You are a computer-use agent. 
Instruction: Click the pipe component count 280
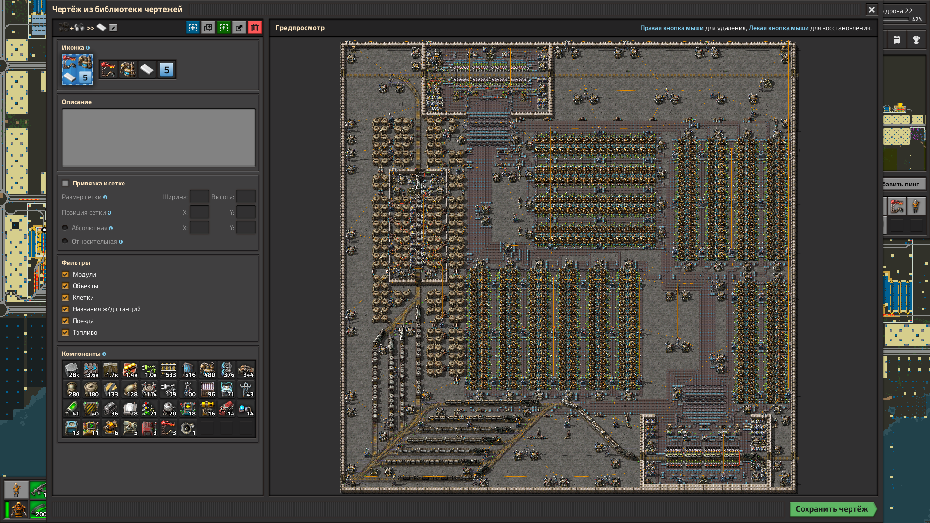point(72,389)
